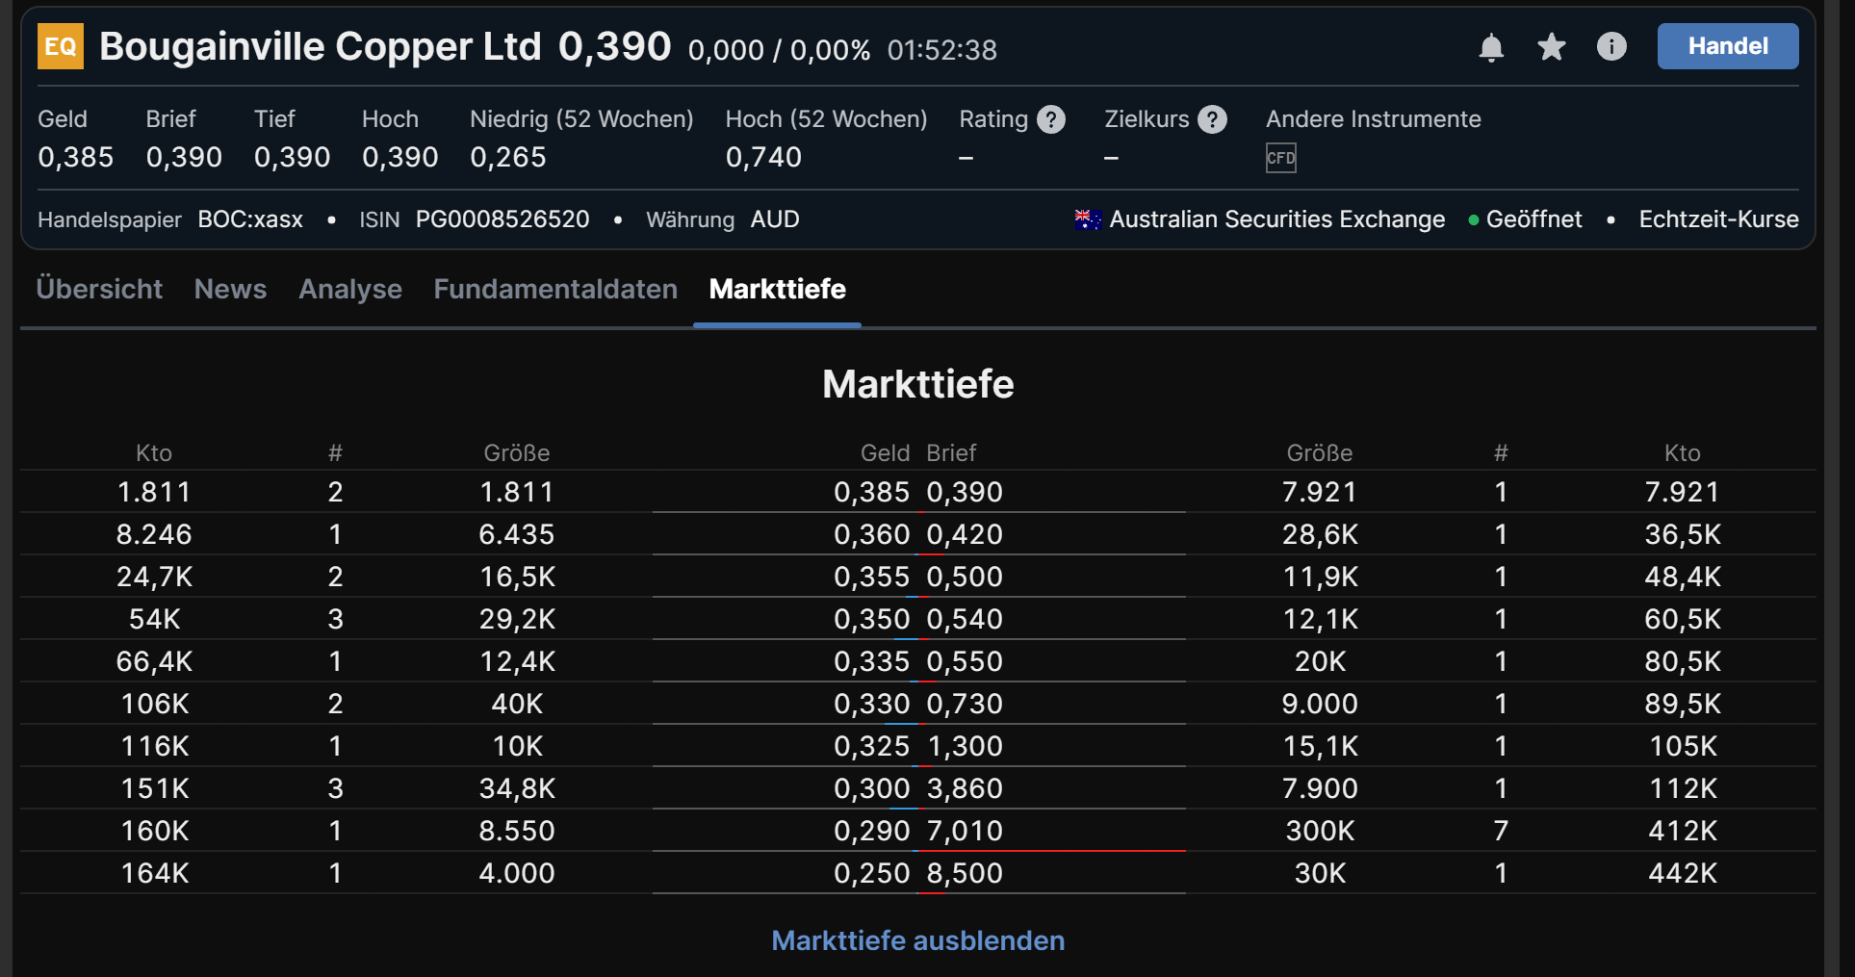1855x977 pixels.
Task: Click the AUD currency value
Action: click(775, 219)
